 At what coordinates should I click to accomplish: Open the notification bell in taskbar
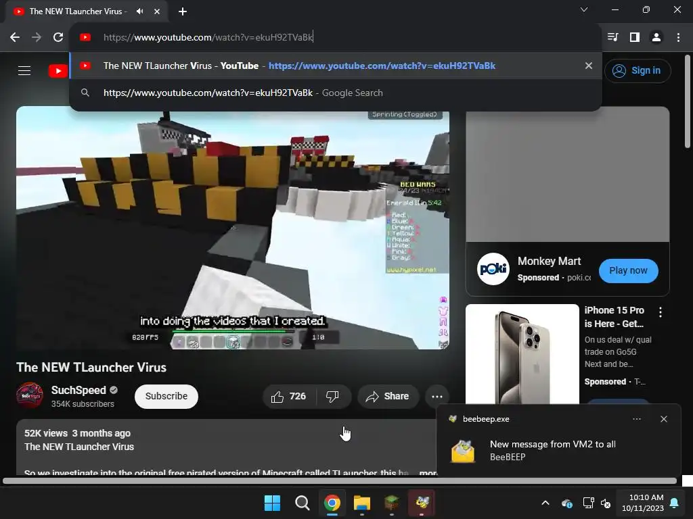pos(675,503)
